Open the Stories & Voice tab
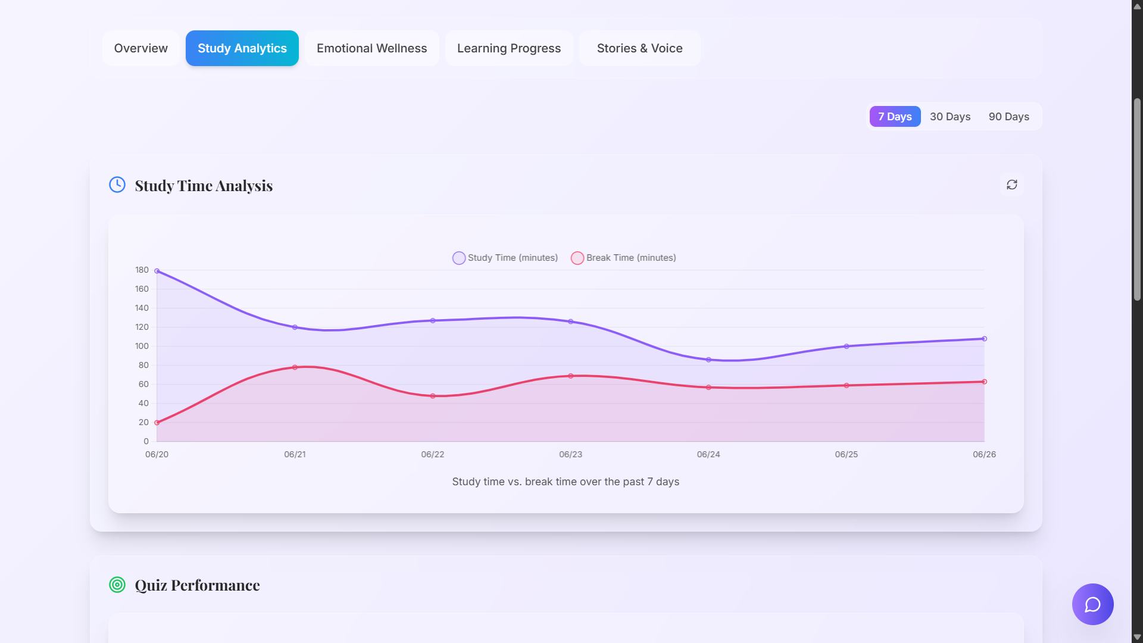The image size is (1143, 643). pos(639,48)
